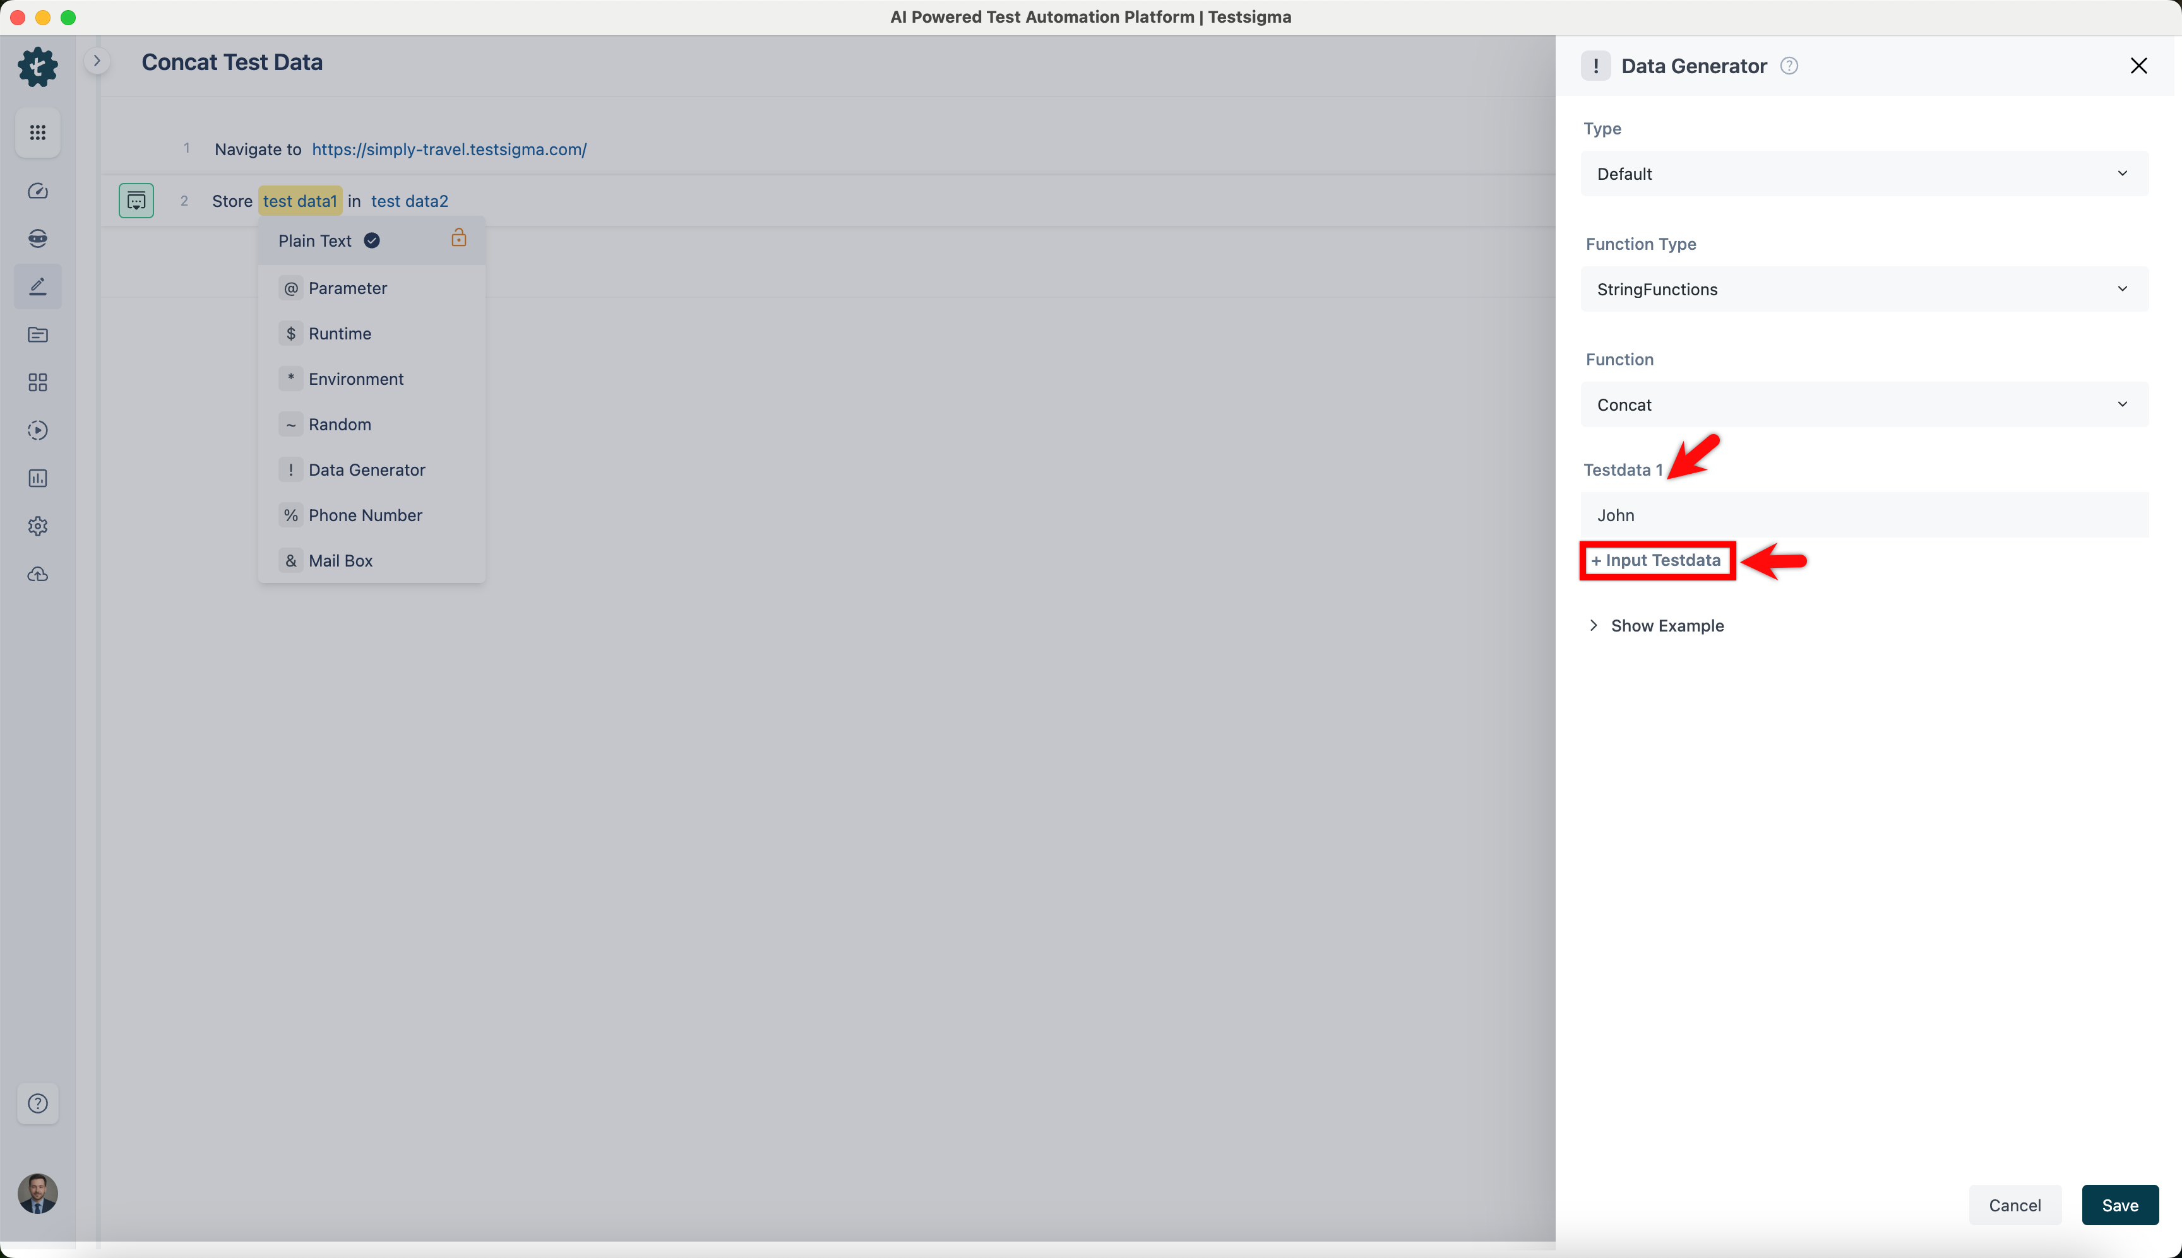
Task: Click the Testdata 1 field containing John
Action: coord(1864,515)
